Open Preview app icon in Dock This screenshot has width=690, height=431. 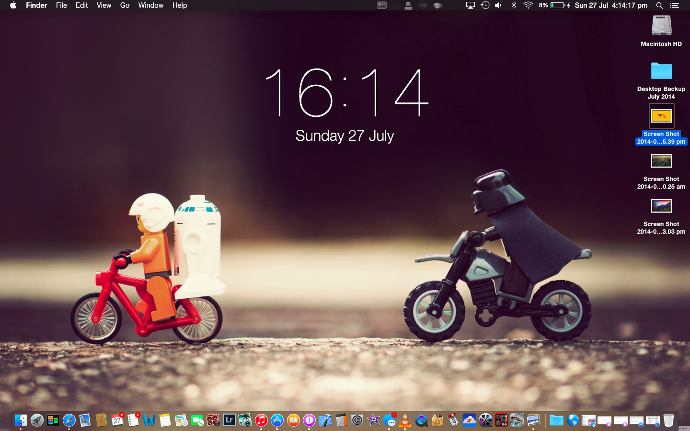click(534, 420)
